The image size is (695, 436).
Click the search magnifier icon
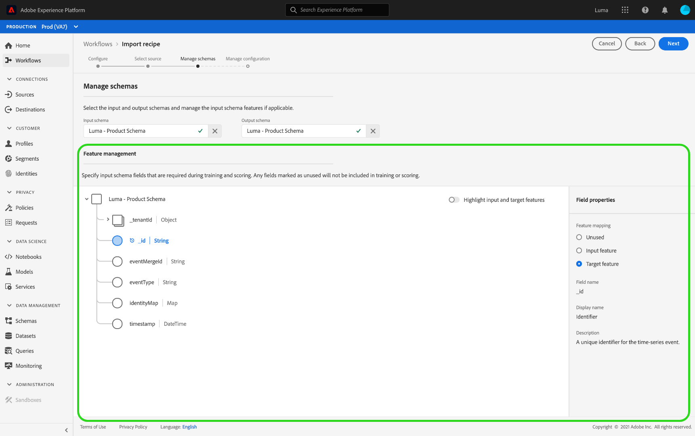pos(294,10)
